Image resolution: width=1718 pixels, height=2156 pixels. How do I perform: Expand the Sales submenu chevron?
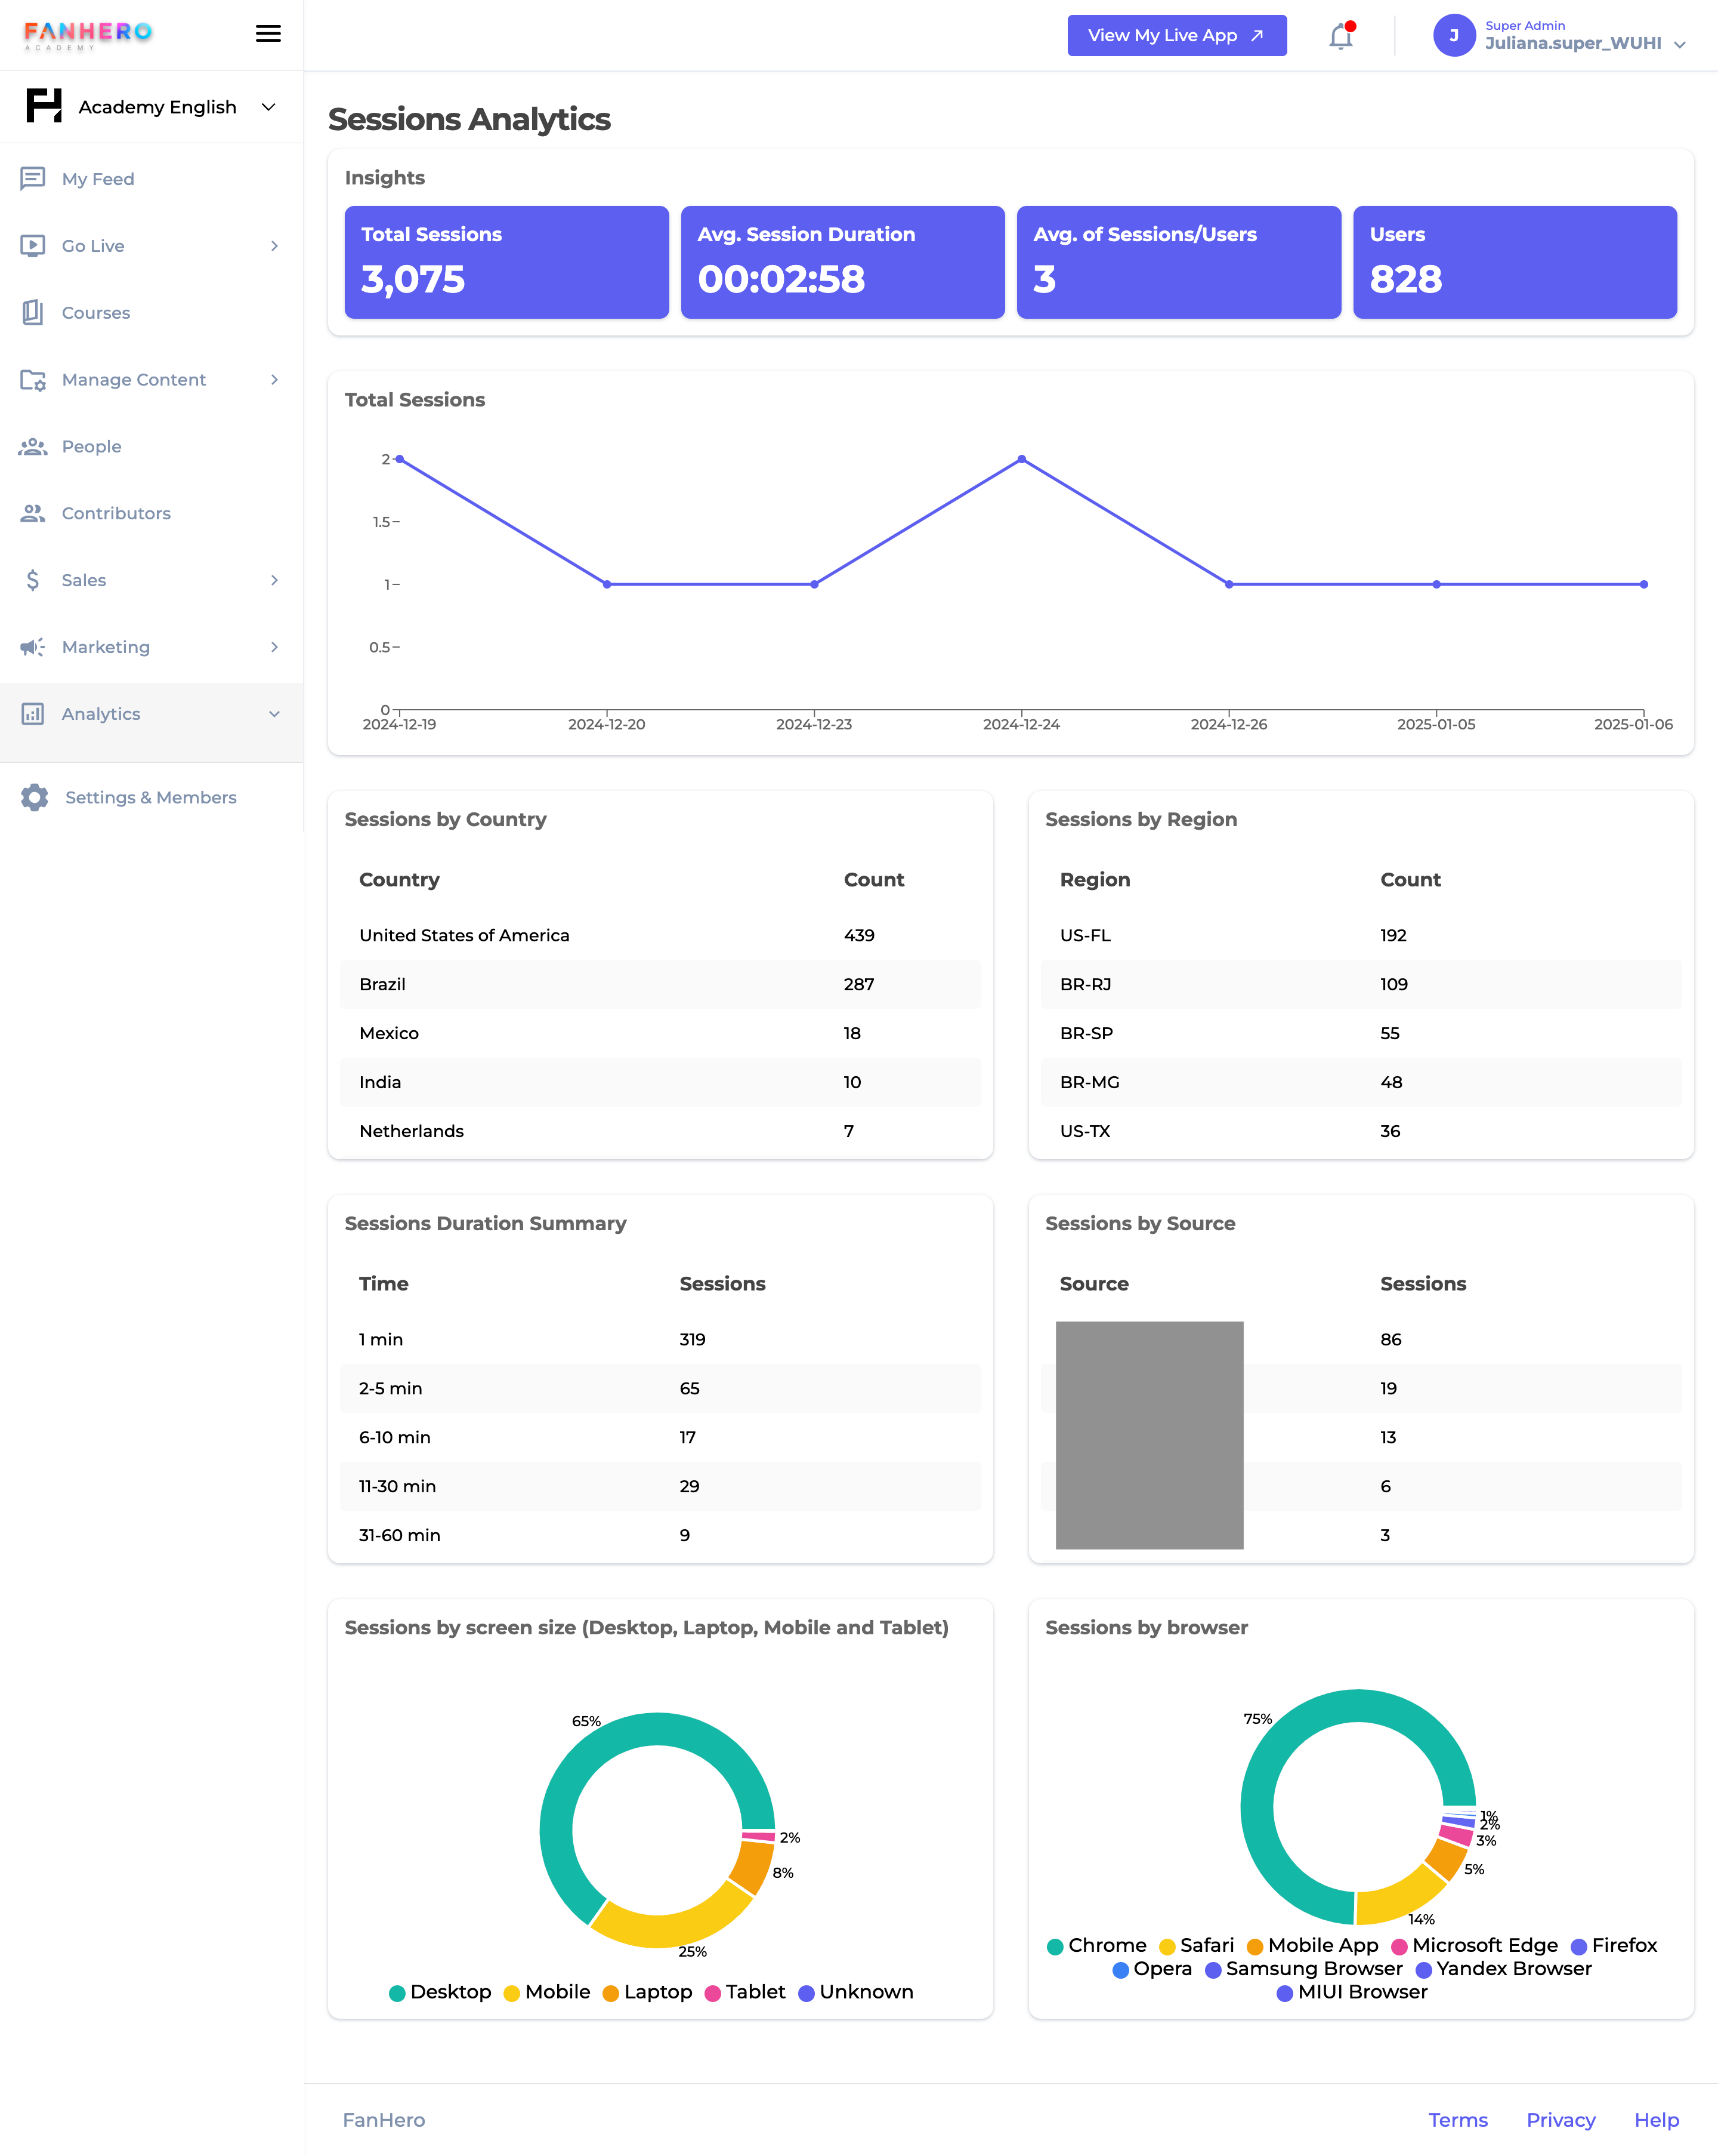point(275,580)
